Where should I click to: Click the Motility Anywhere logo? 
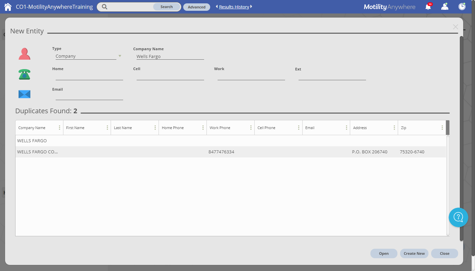(x=390, y=7)
